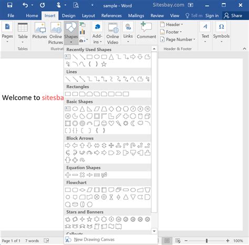The height and width of the screenshot is (245, 249).
Task: Select the heart basic shape
Action: pyautogui.click(x=111, y=123)
